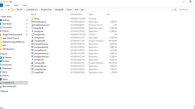Select Network in navigation pane

click(x=5, y=91)
